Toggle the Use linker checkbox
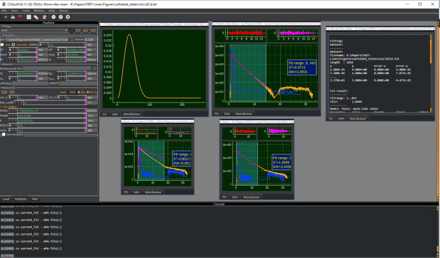This screenshot has width=440, height=258. [x=2, y=106]
